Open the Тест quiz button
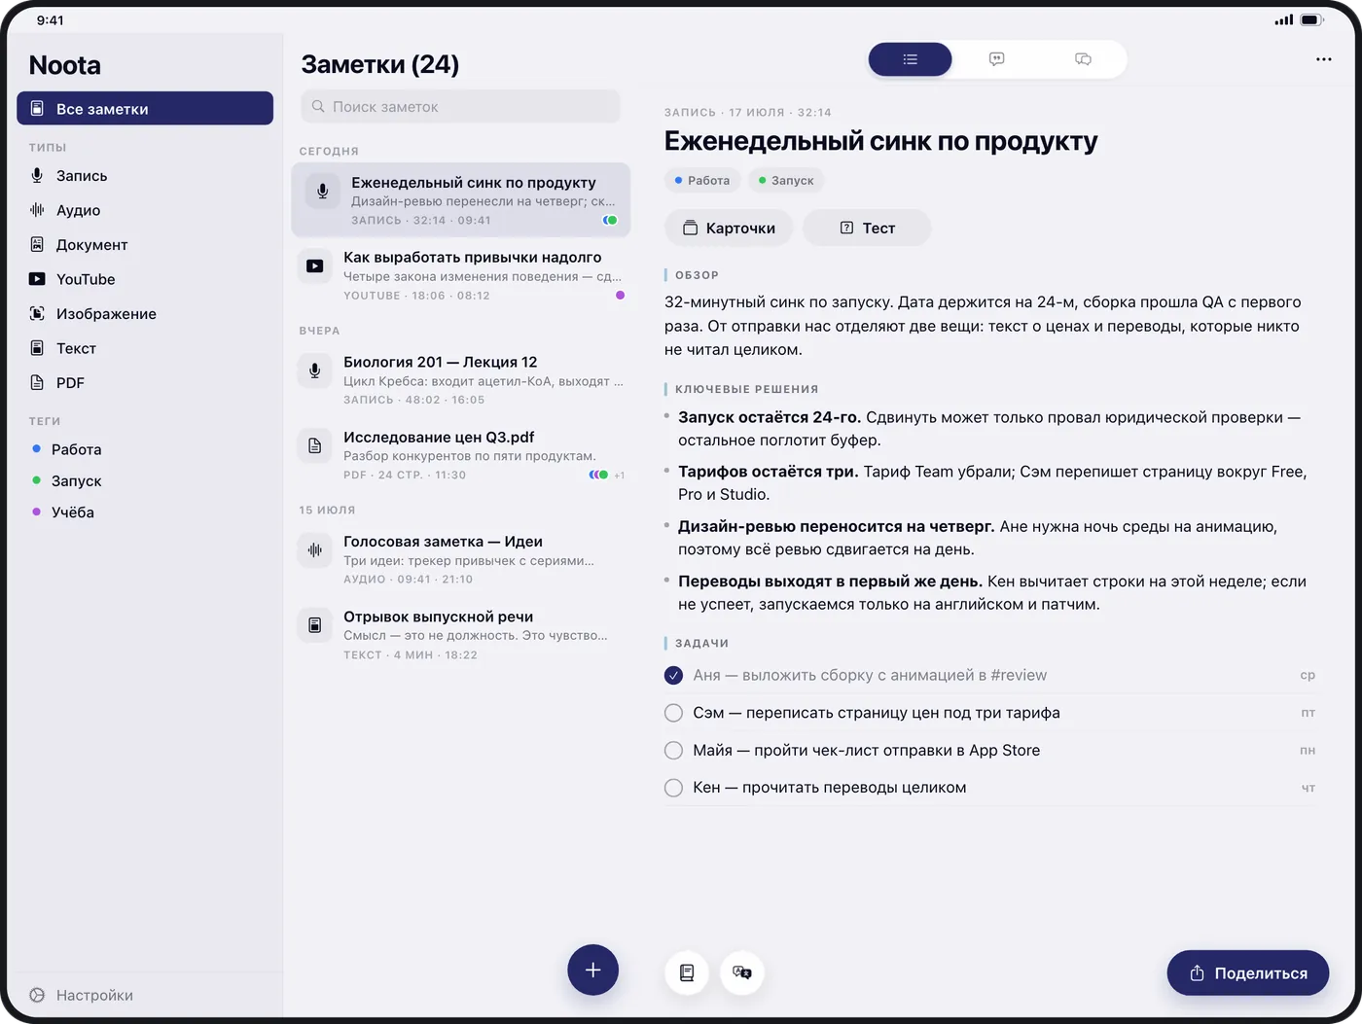Viewport: 1362px width, 1024px height. (867, 228)
